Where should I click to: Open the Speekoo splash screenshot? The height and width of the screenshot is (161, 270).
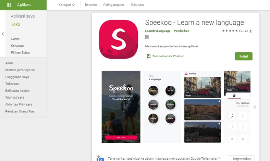tap(121, 107)
